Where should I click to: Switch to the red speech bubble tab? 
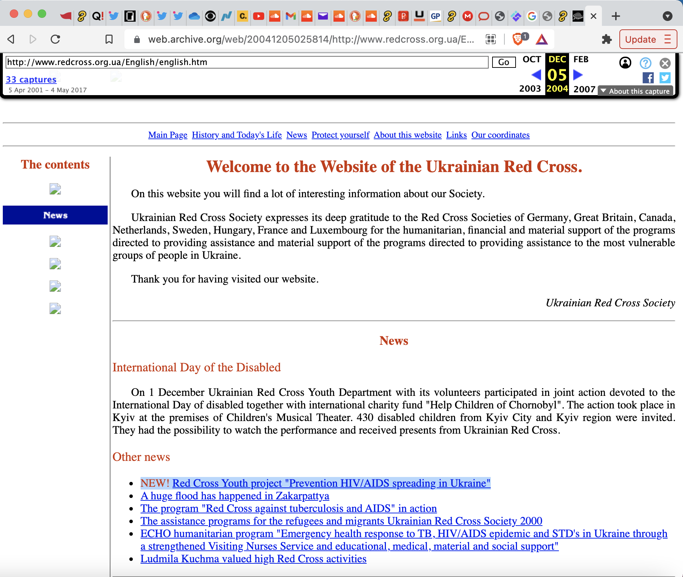coord(484,16)
